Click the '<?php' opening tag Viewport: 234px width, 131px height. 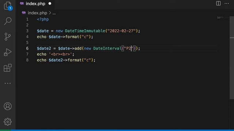[43, 19]
